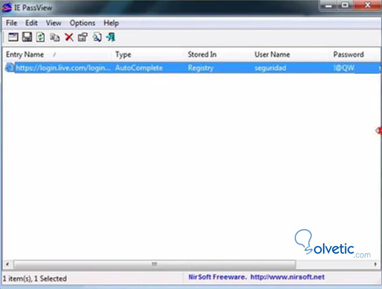The image size is (382, 289).
Task: Sort by Stored In column header
Action: point(217,55)
